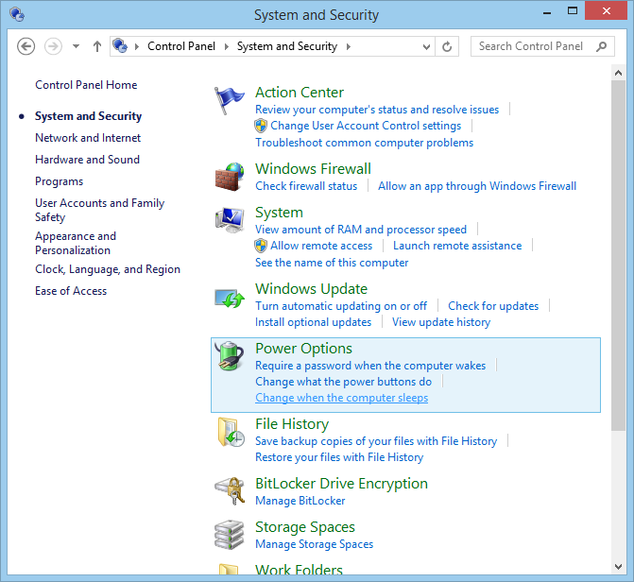Viewport: 634px width, 582px height.
Task: See the name of this computer
Action: [x=332, y=263]
